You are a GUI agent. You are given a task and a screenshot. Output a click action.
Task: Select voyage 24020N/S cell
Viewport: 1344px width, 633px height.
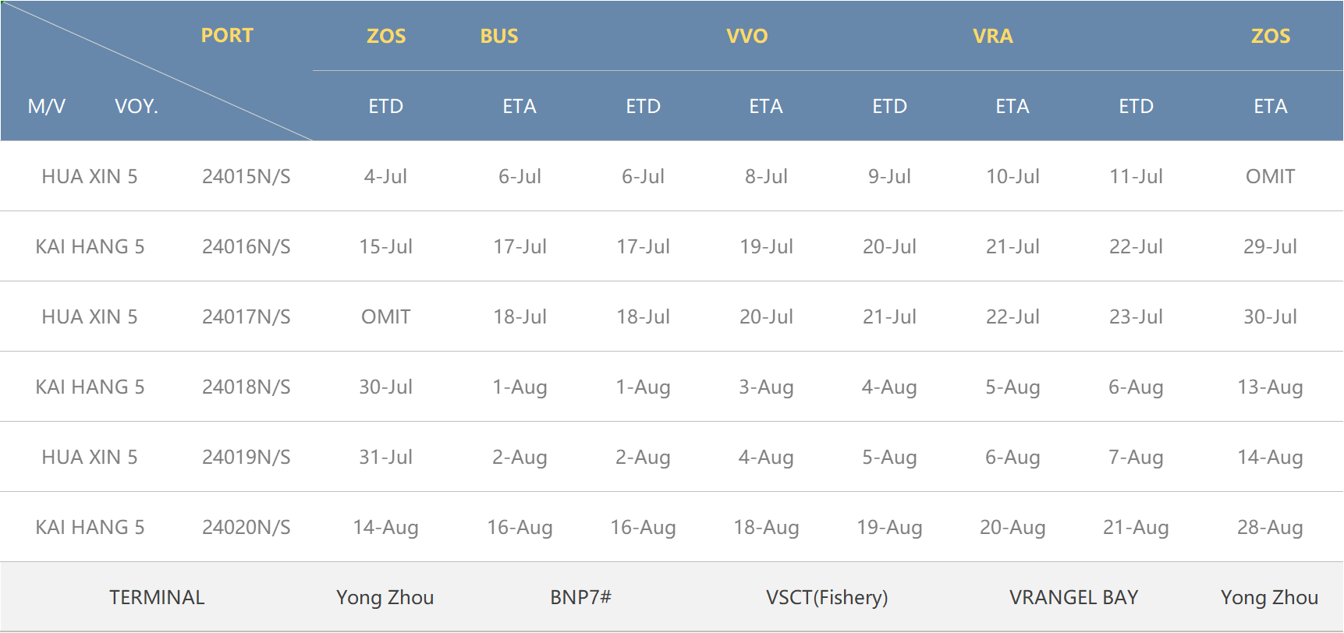246,527
